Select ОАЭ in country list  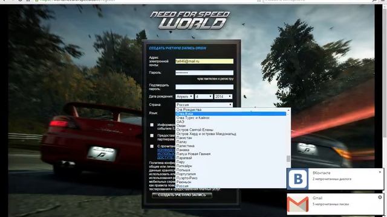231,122
